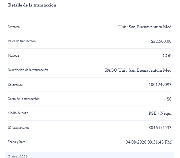Click the 'PAGO Univ San Buenaventura Med' description
Image resolution: width=180 pixels, height=158 pixels.
point(138,70)
